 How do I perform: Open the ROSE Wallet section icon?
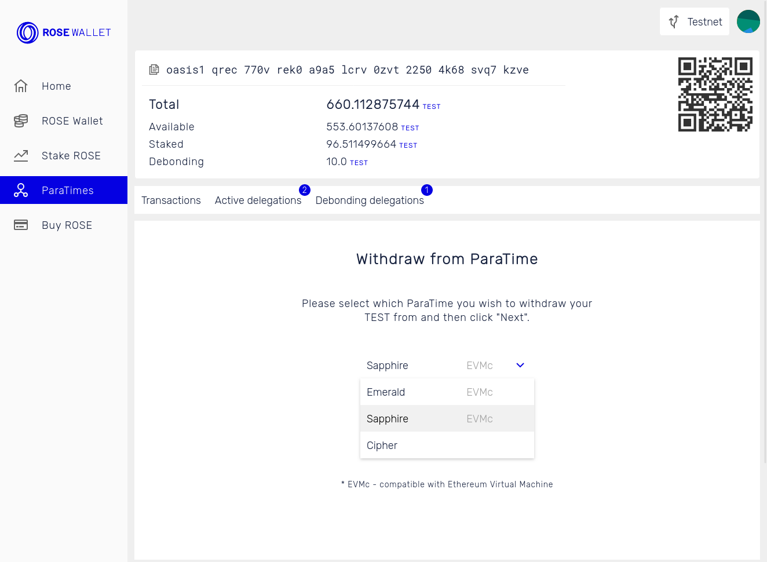coord(21,121)
